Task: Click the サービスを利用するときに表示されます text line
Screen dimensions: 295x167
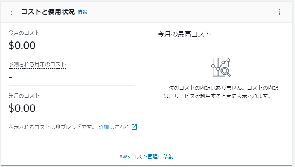Action: coord(222,96)
